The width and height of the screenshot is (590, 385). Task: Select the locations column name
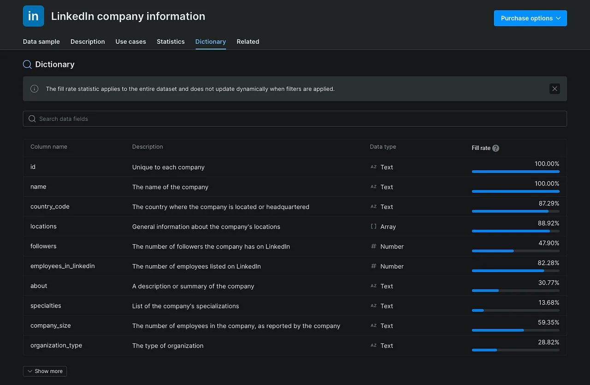tap(43, 226)
